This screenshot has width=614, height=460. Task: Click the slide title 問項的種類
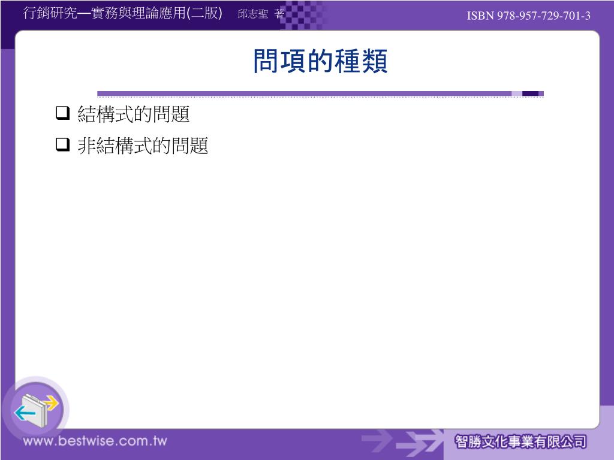click(x=320, y=61)
